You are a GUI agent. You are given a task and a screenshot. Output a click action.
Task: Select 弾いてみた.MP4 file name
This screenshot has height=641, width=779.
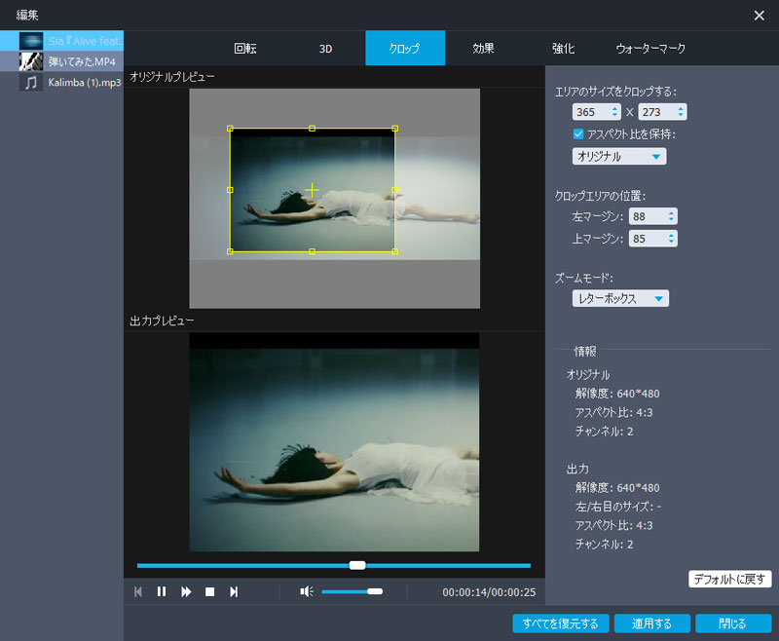pos(82,61)
